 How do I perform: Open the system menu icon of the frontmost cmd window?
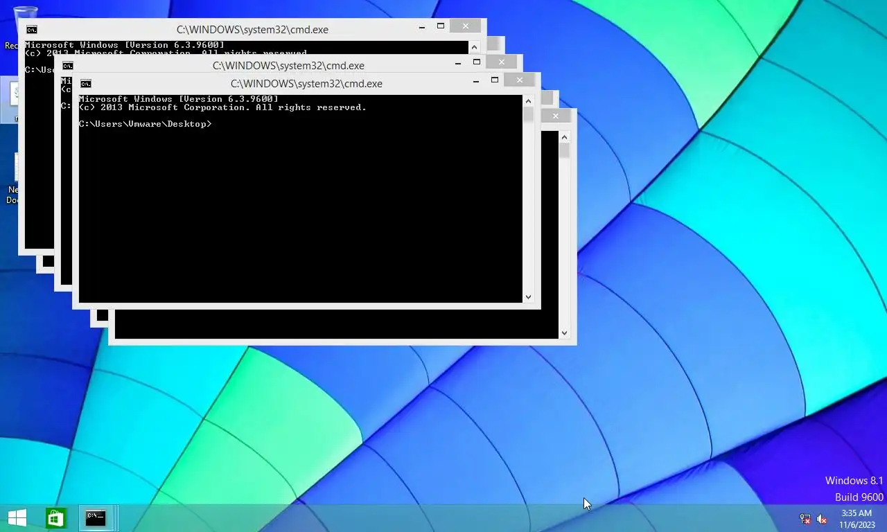(x=85, y=84)
